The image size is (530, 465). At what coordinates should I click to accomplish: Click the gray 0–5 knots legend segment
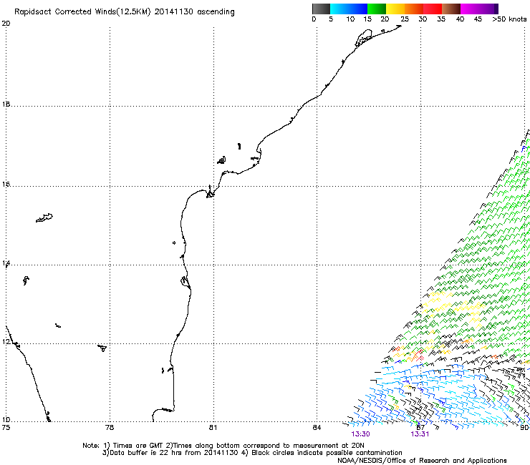tap(321, 9)
